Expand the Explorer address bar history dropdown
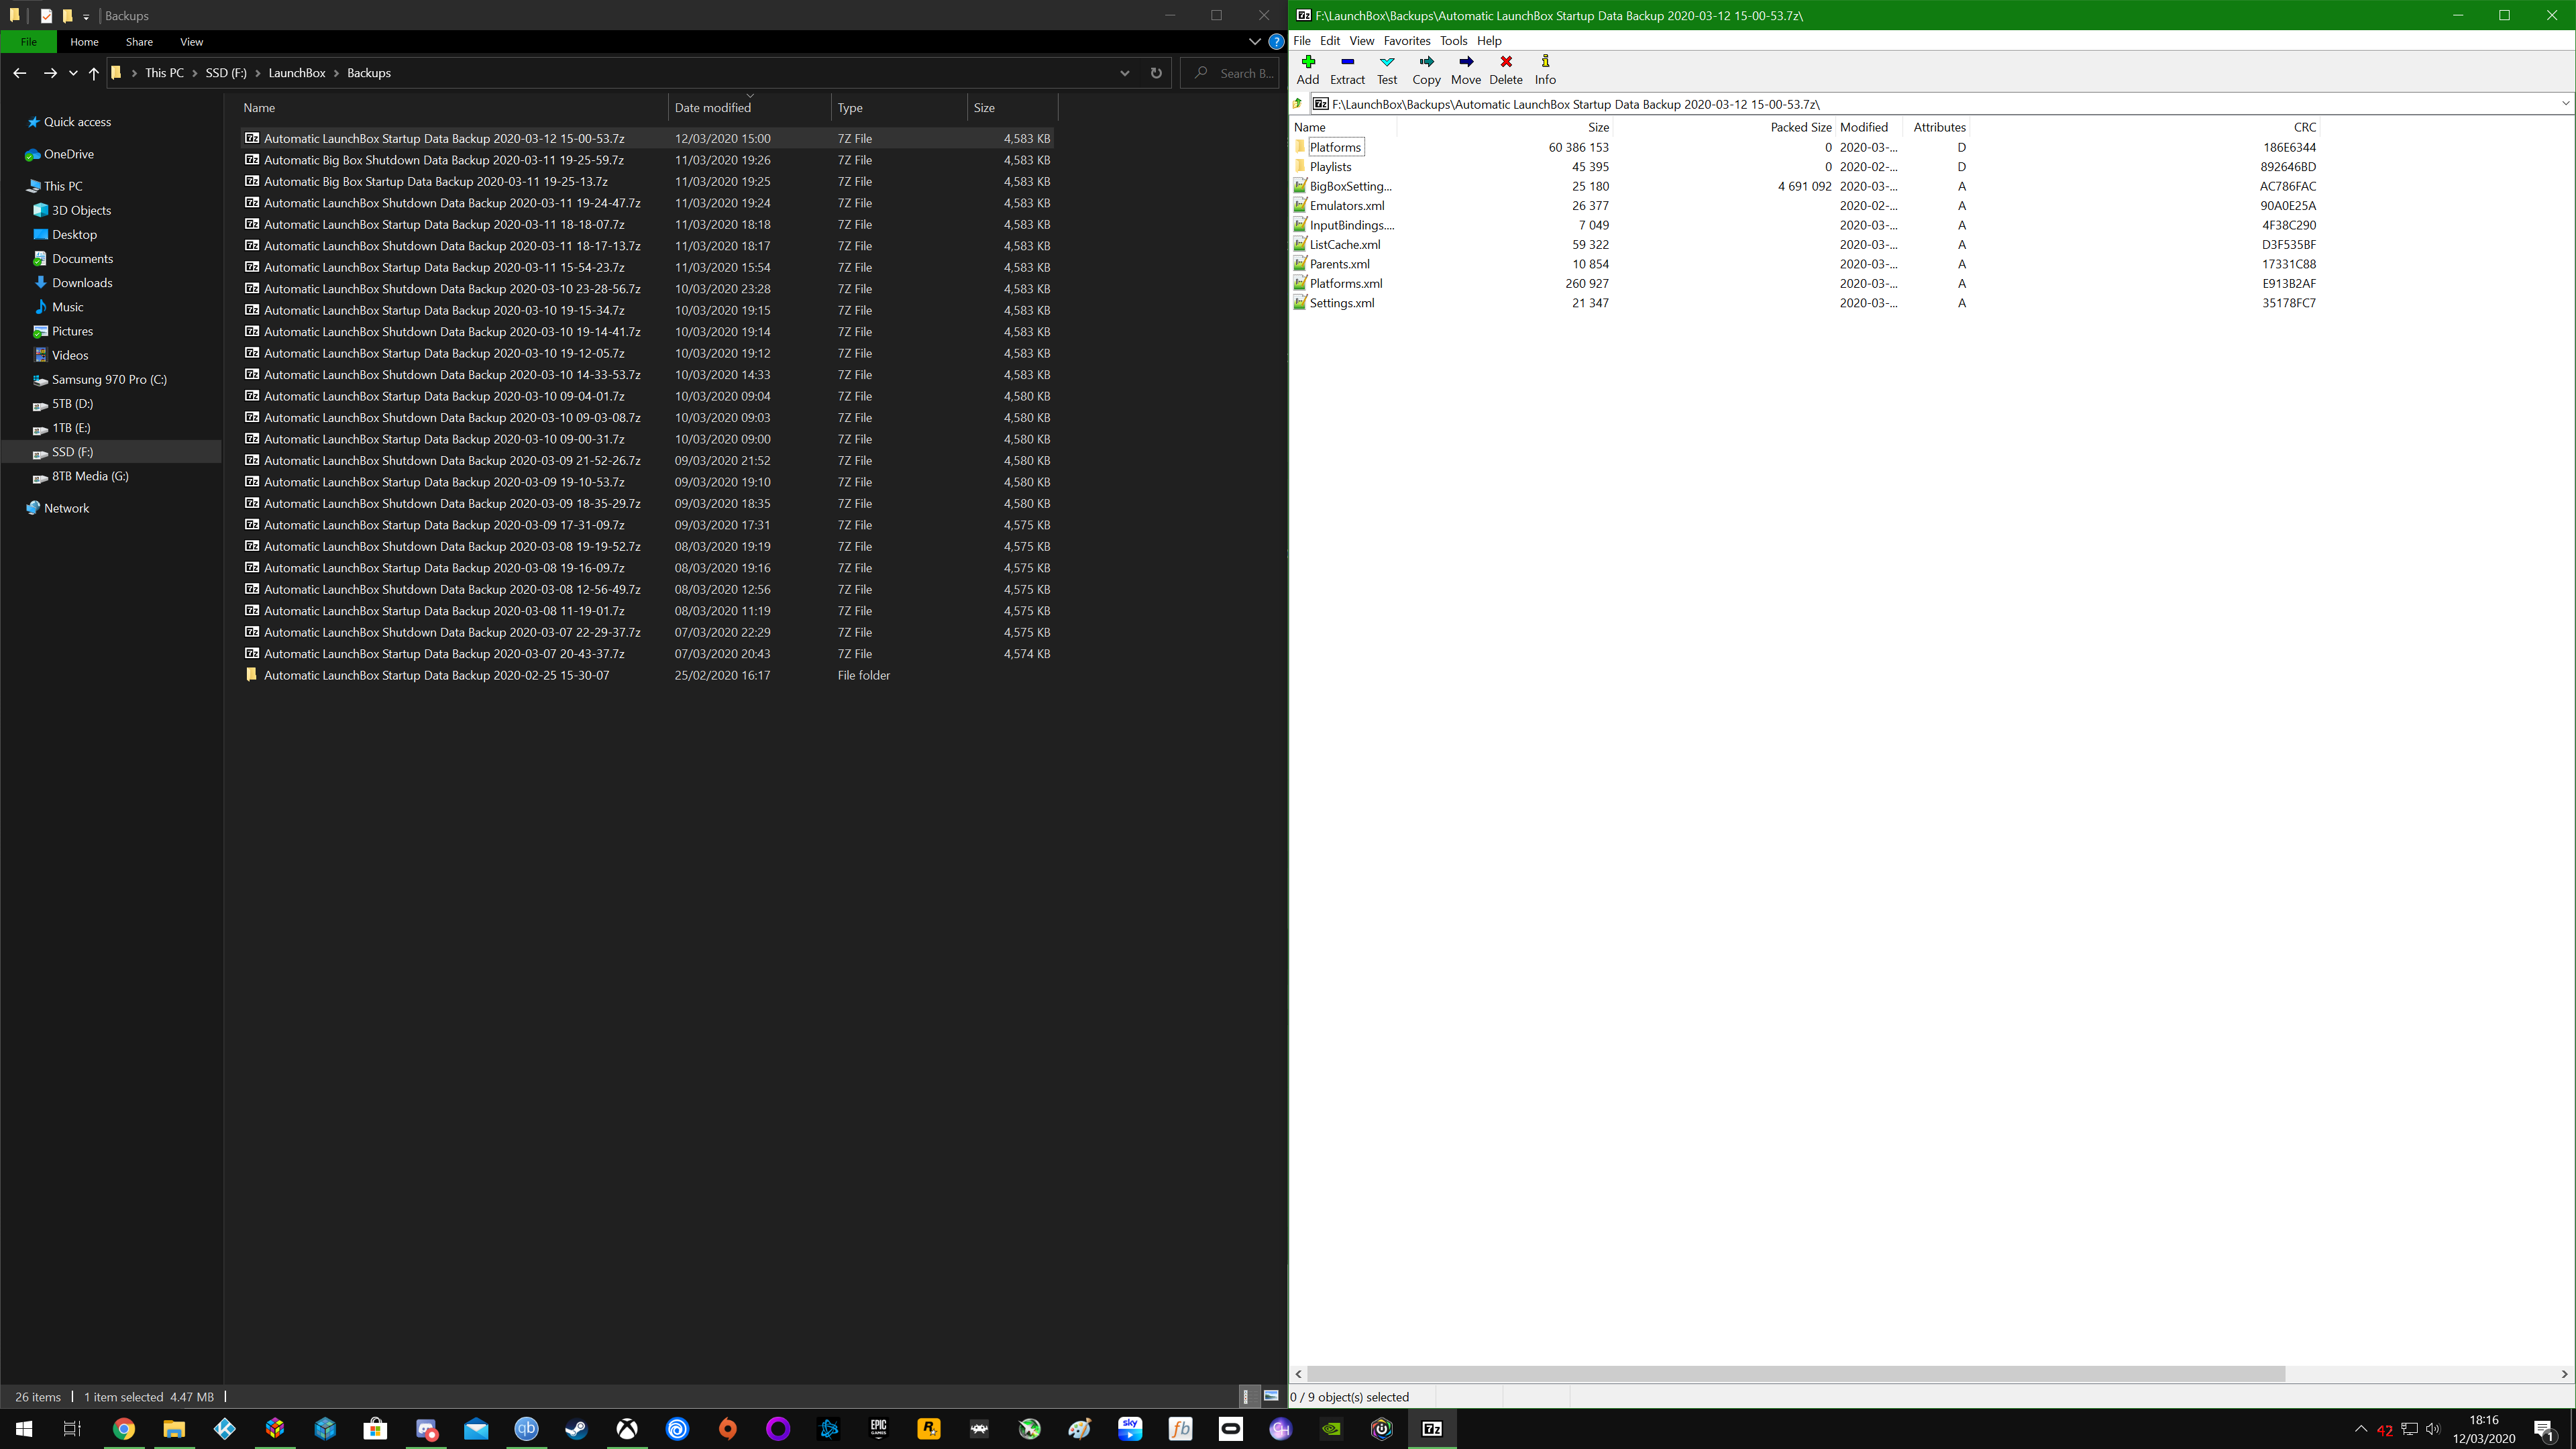Viewport: 2576px width, 1449px height. coord(1125,73)
